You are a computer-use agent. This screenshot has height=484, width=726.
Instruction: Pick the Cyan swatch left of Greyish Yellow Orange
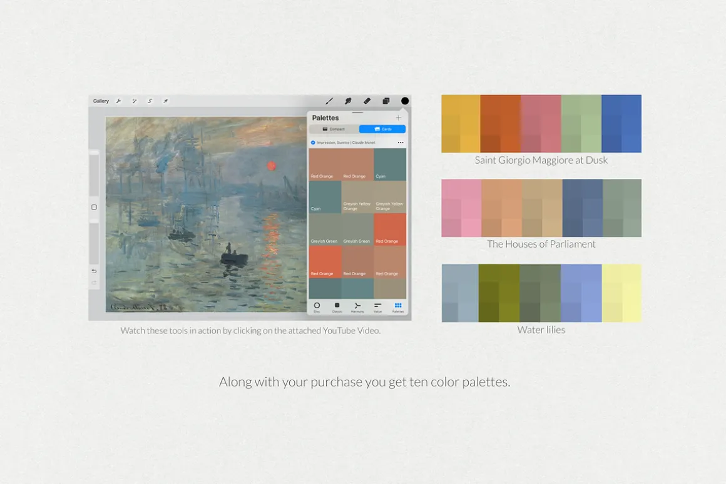(x=325, y=196)
